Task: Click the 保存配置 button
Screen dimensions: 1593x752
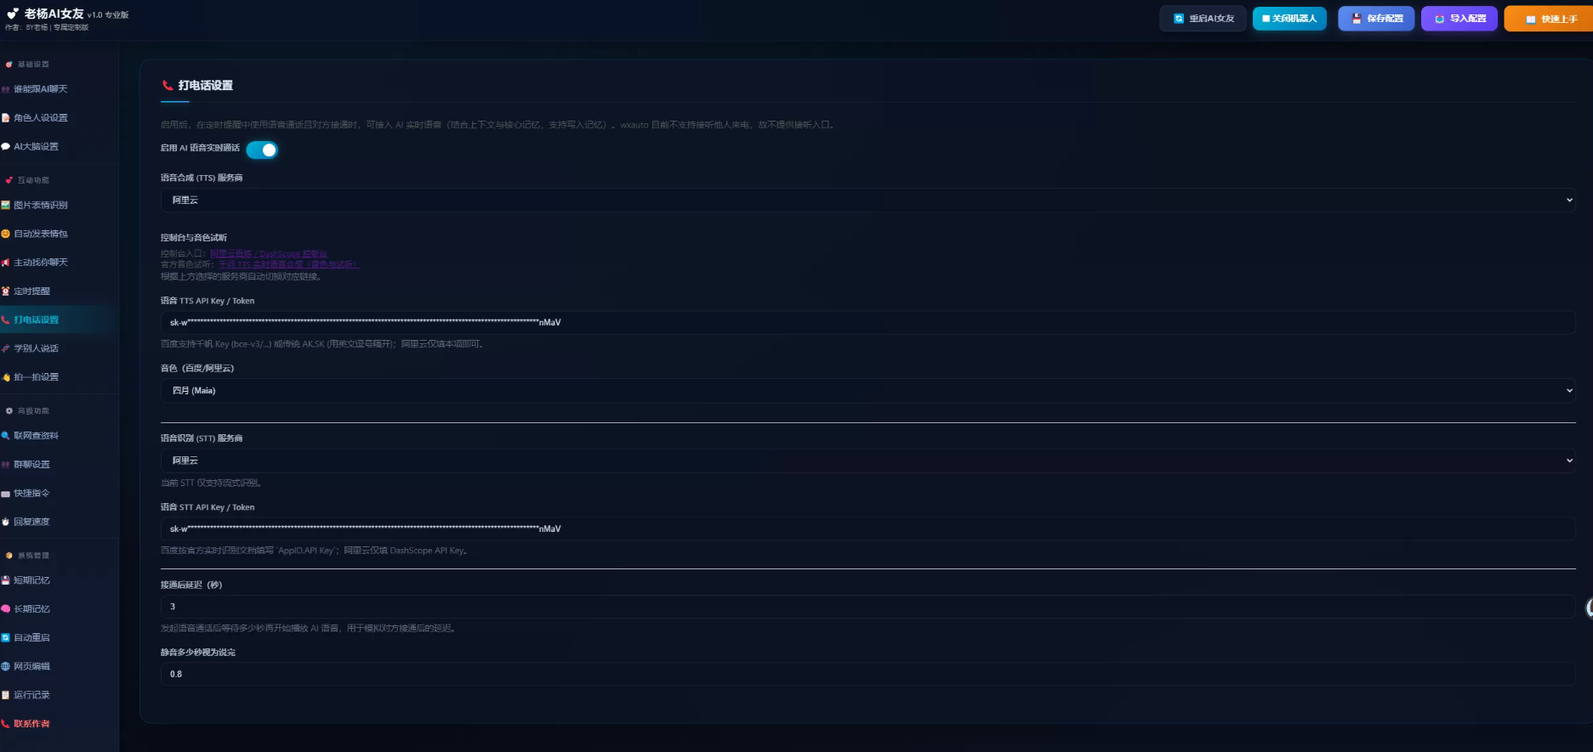Action: [1376, 19]
